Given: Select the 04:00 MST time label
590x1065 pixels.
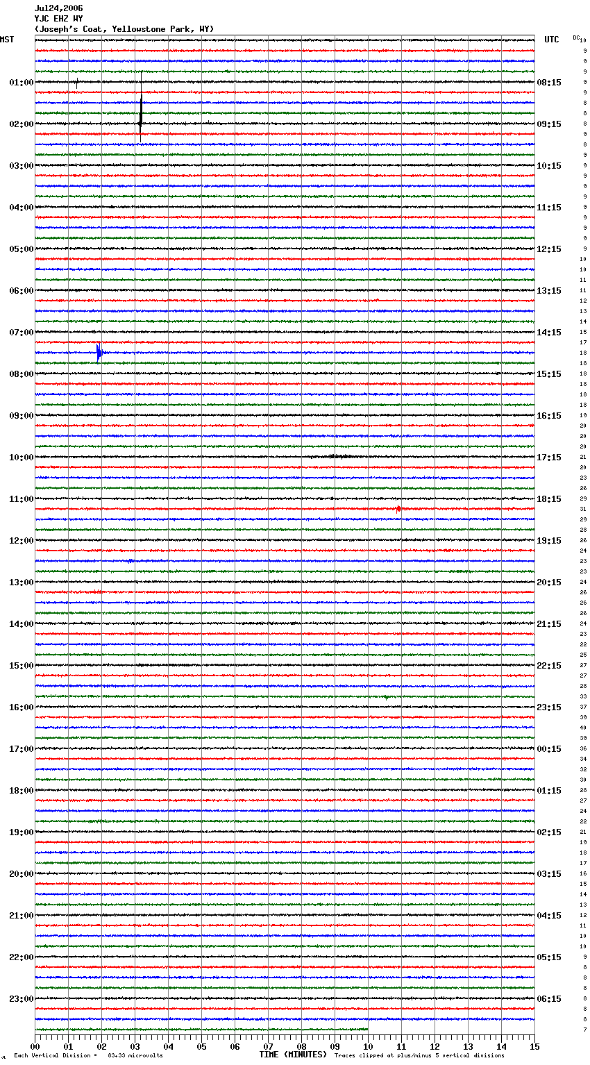Looking at the screenshot, I should (22, 208).
